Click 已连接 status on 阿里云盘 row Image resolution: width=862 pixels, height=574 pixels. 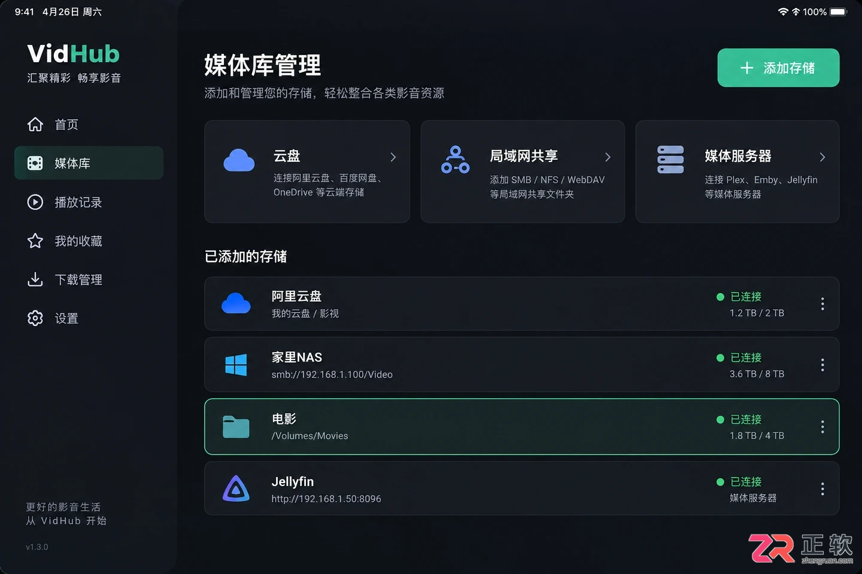point(739,297)
